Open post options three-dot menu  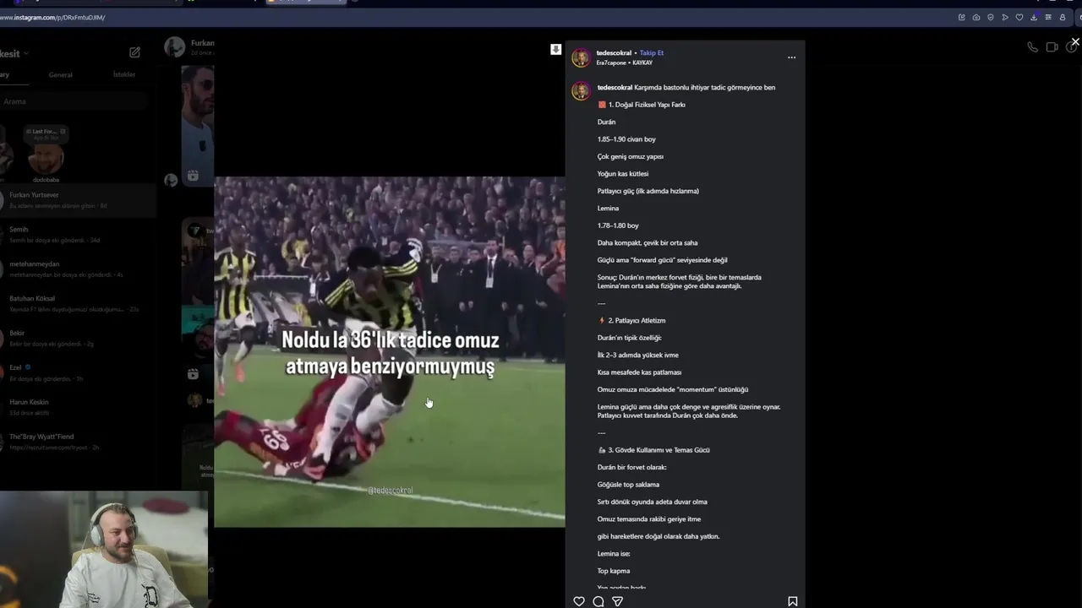point(791,57)
